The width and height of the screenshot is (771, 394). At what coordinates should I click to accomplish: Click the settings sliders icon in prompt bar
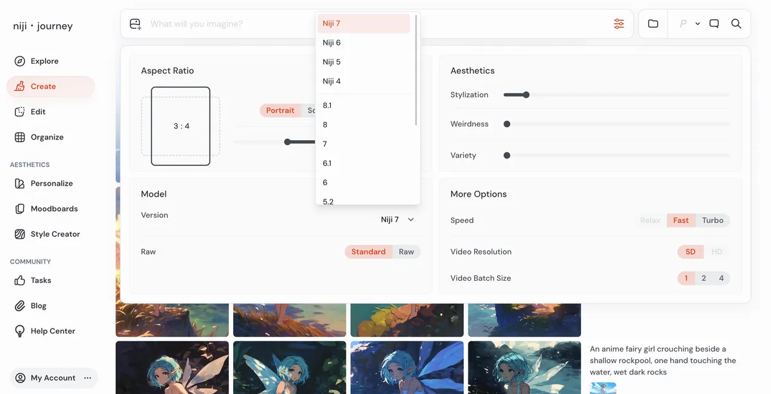[x=619, y=24]
